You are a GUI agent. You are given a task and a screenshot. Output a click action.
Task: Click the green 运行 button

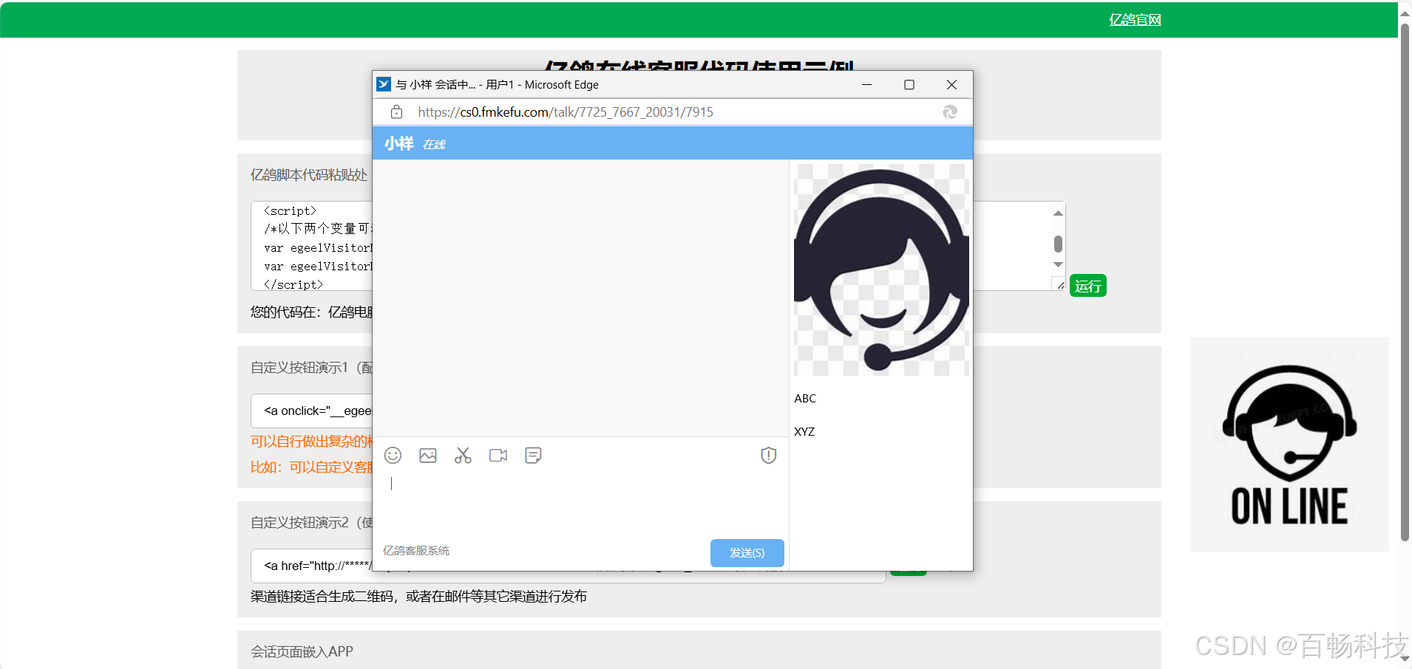[1088, 286]
